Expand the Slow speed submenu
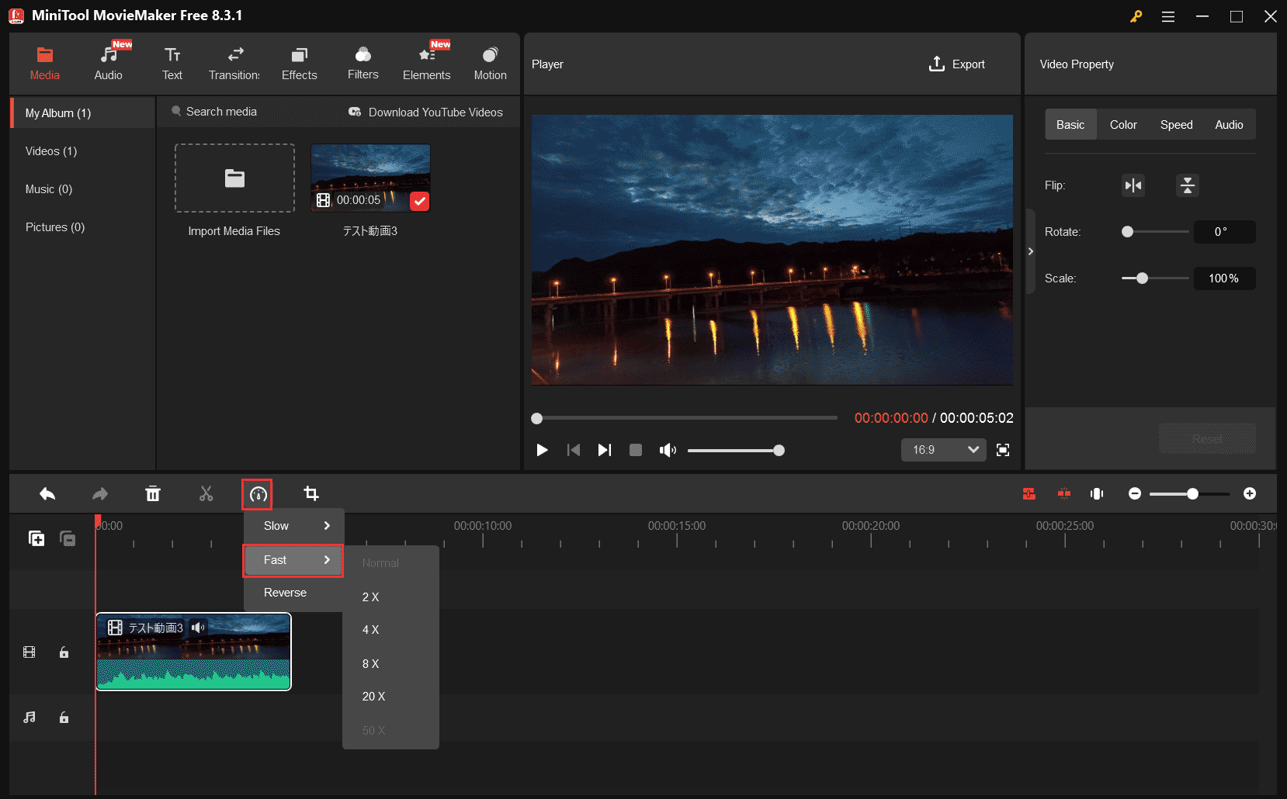The height and width of the screenshot is (799, 1287). coord(293,526)
